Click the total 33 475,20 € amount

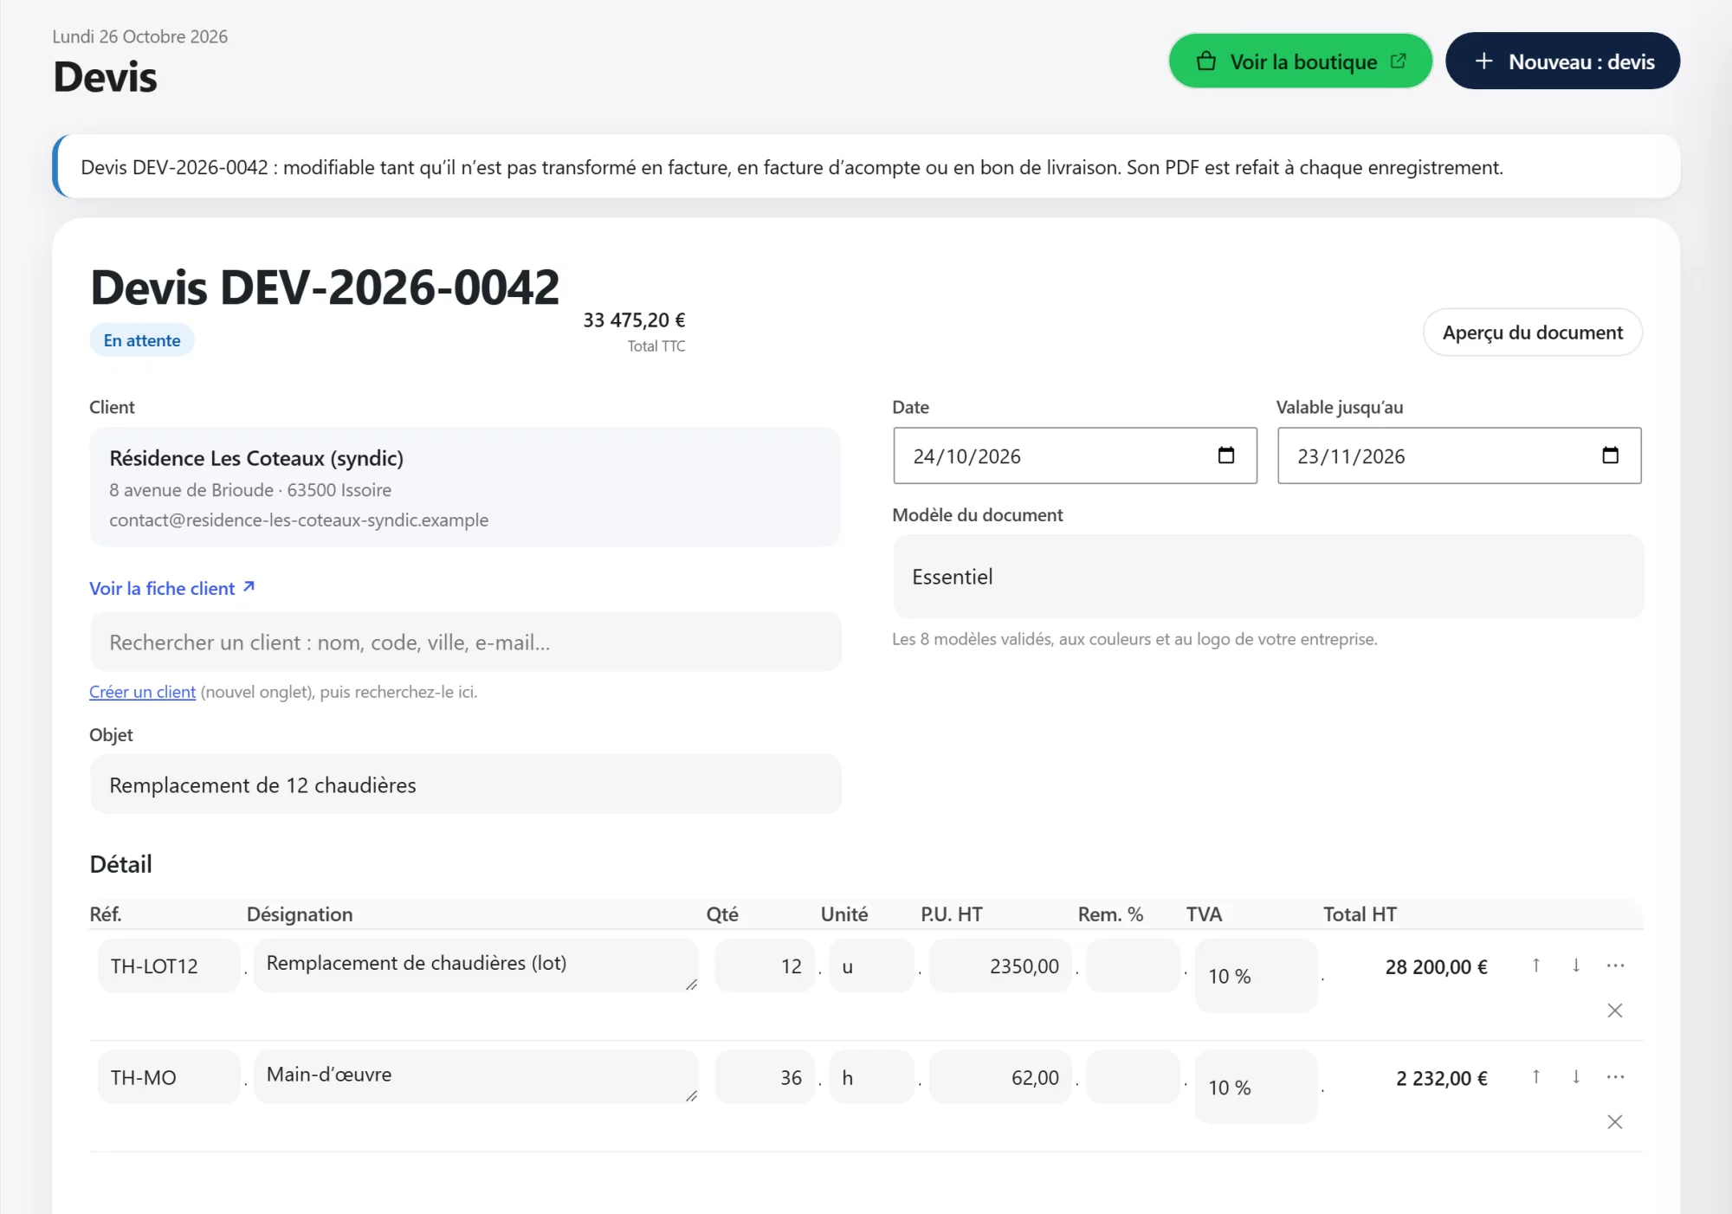[x=634, y=320]
